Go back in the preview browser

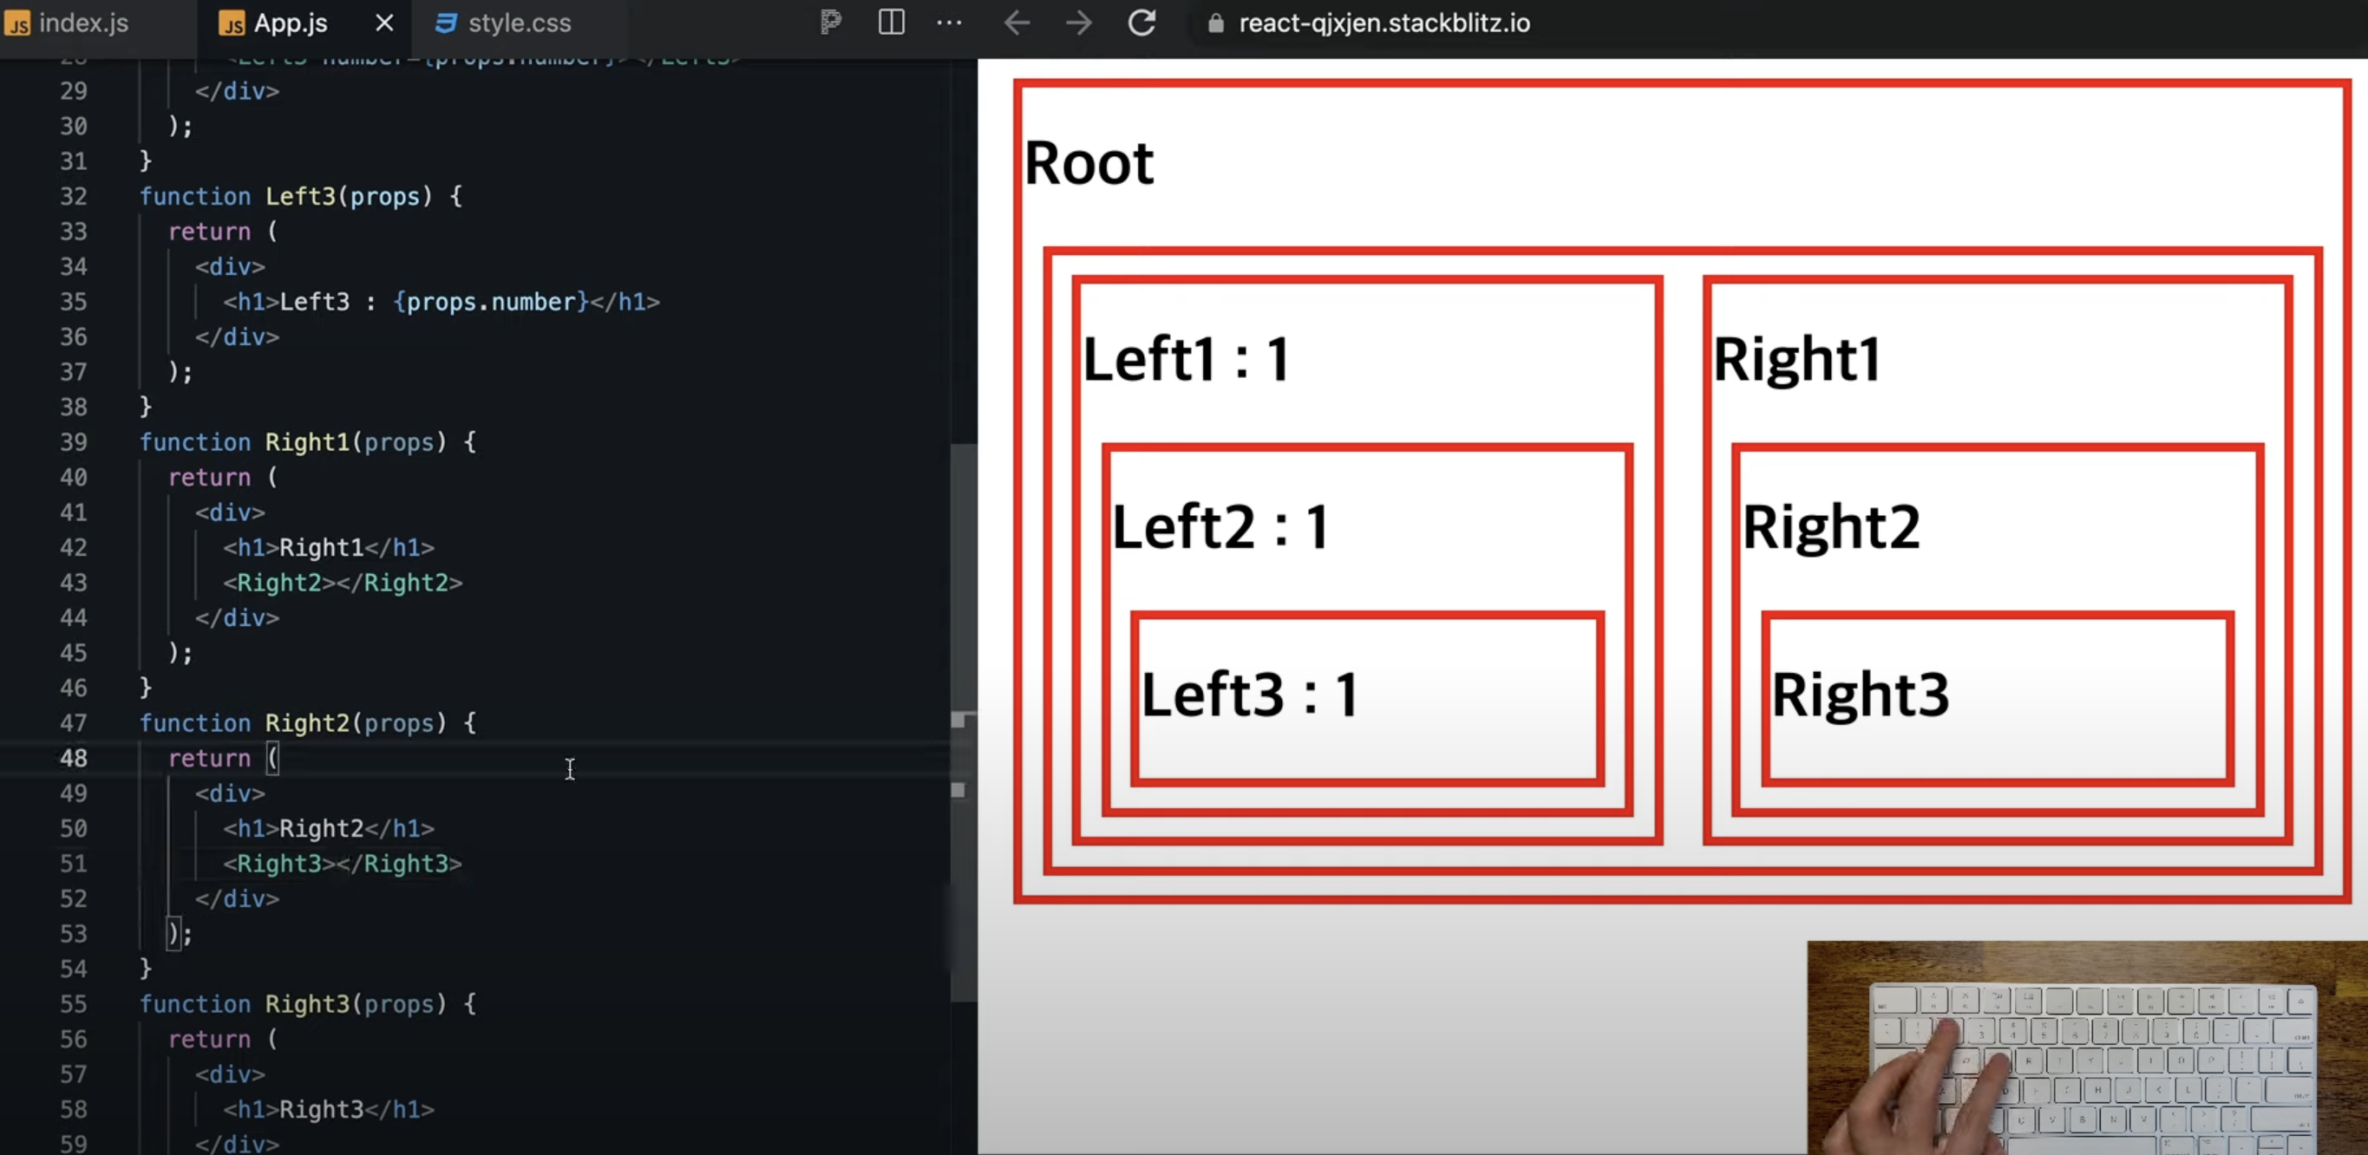[1017, 22]
